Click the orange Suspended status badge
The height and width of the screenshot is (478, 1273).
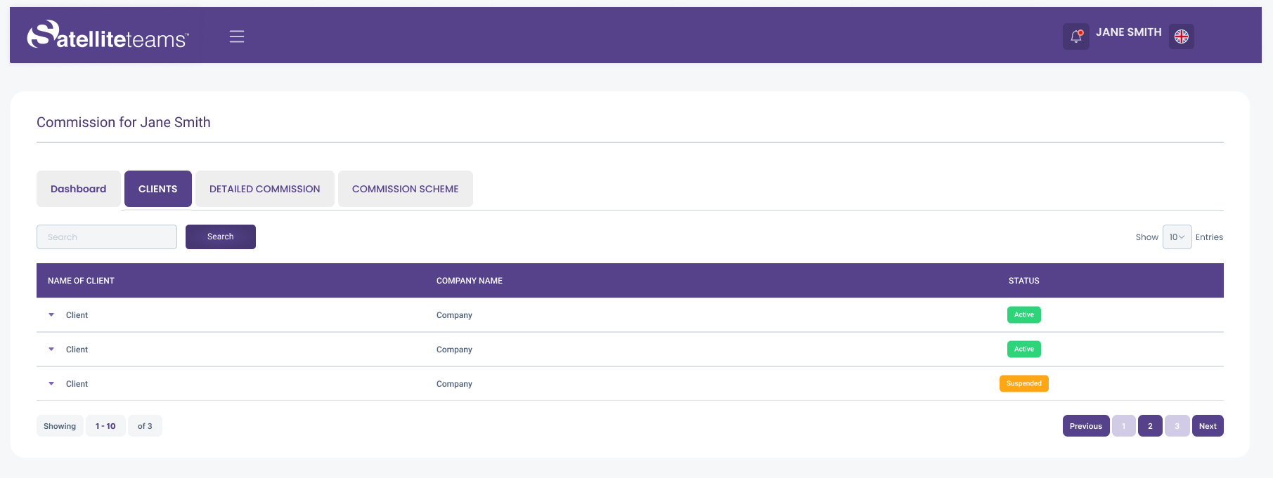coord(1023,384)
